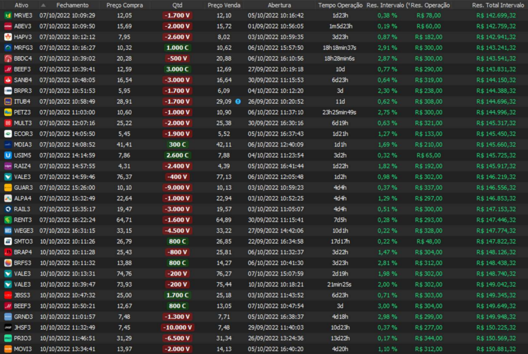The width and height of the screenshot is (528, 354).
Task: Click the MRVE3 asset logo icon
Action: click(x=8, y=15)
